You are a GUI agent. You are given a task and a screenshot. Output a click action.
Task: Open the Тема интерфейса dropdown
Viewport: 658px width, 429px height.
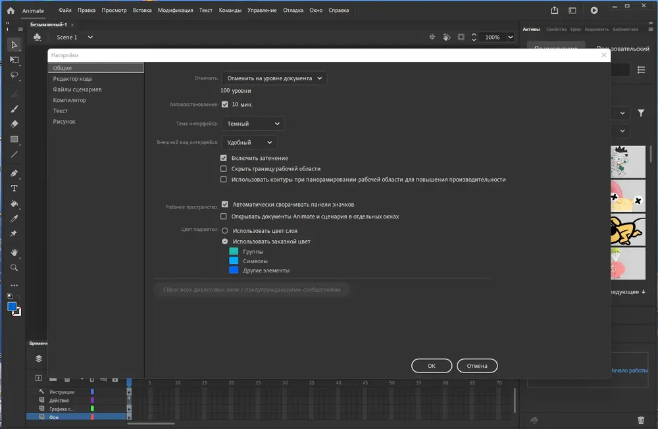click(x=253, y=124)
